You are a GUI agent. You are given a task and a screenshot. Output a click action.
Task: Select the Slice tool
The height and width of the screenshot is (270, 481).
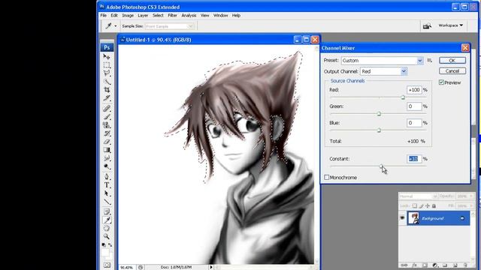[107, 98]
